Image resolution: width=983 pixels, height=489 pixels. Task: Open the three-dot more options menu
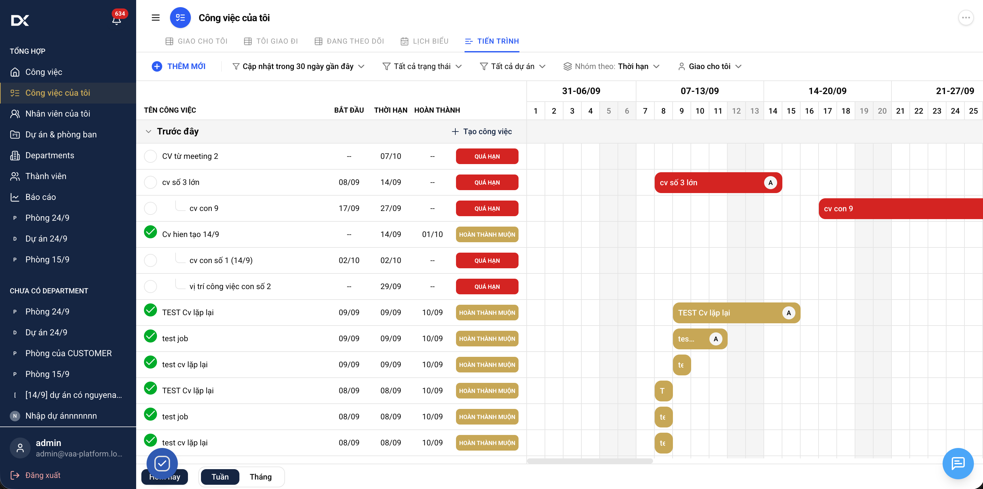point(966,18)
